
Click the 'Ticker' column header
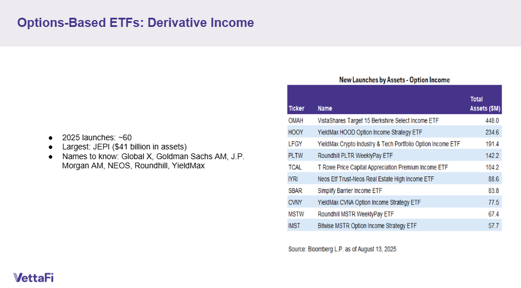tap(297, 108)
